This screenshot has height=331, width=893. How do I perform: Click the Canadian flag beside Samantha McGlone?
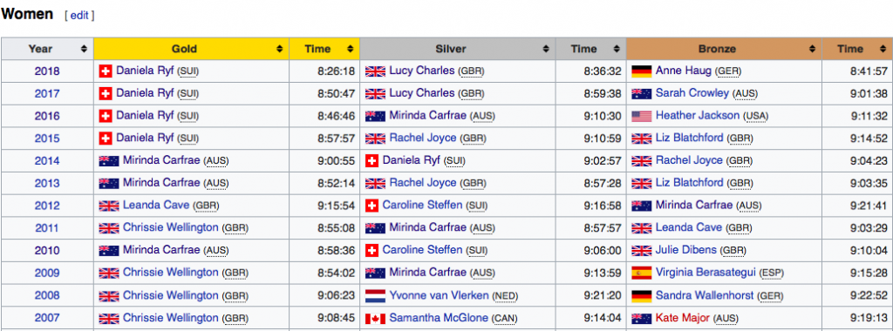click(x=375, y=319)
